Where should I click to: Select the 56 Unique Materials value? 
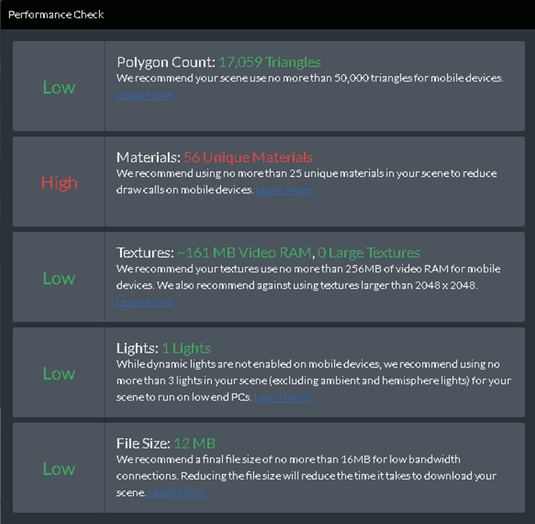pos(248,158)
